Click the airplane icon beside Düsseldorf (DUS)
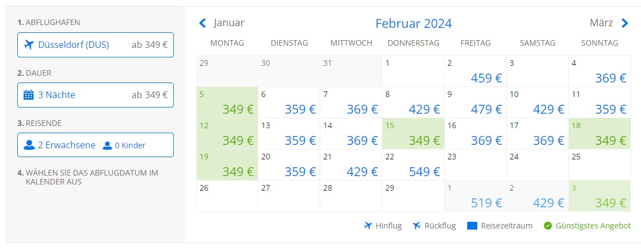 point(29,45)
